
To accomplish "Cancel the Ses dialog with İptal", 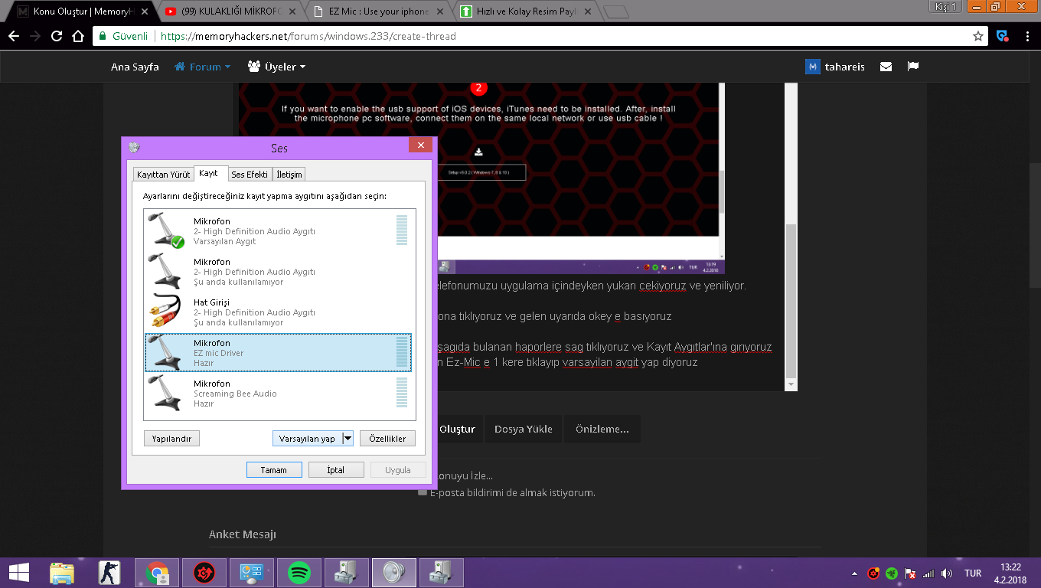I will [x=336, y=470].
